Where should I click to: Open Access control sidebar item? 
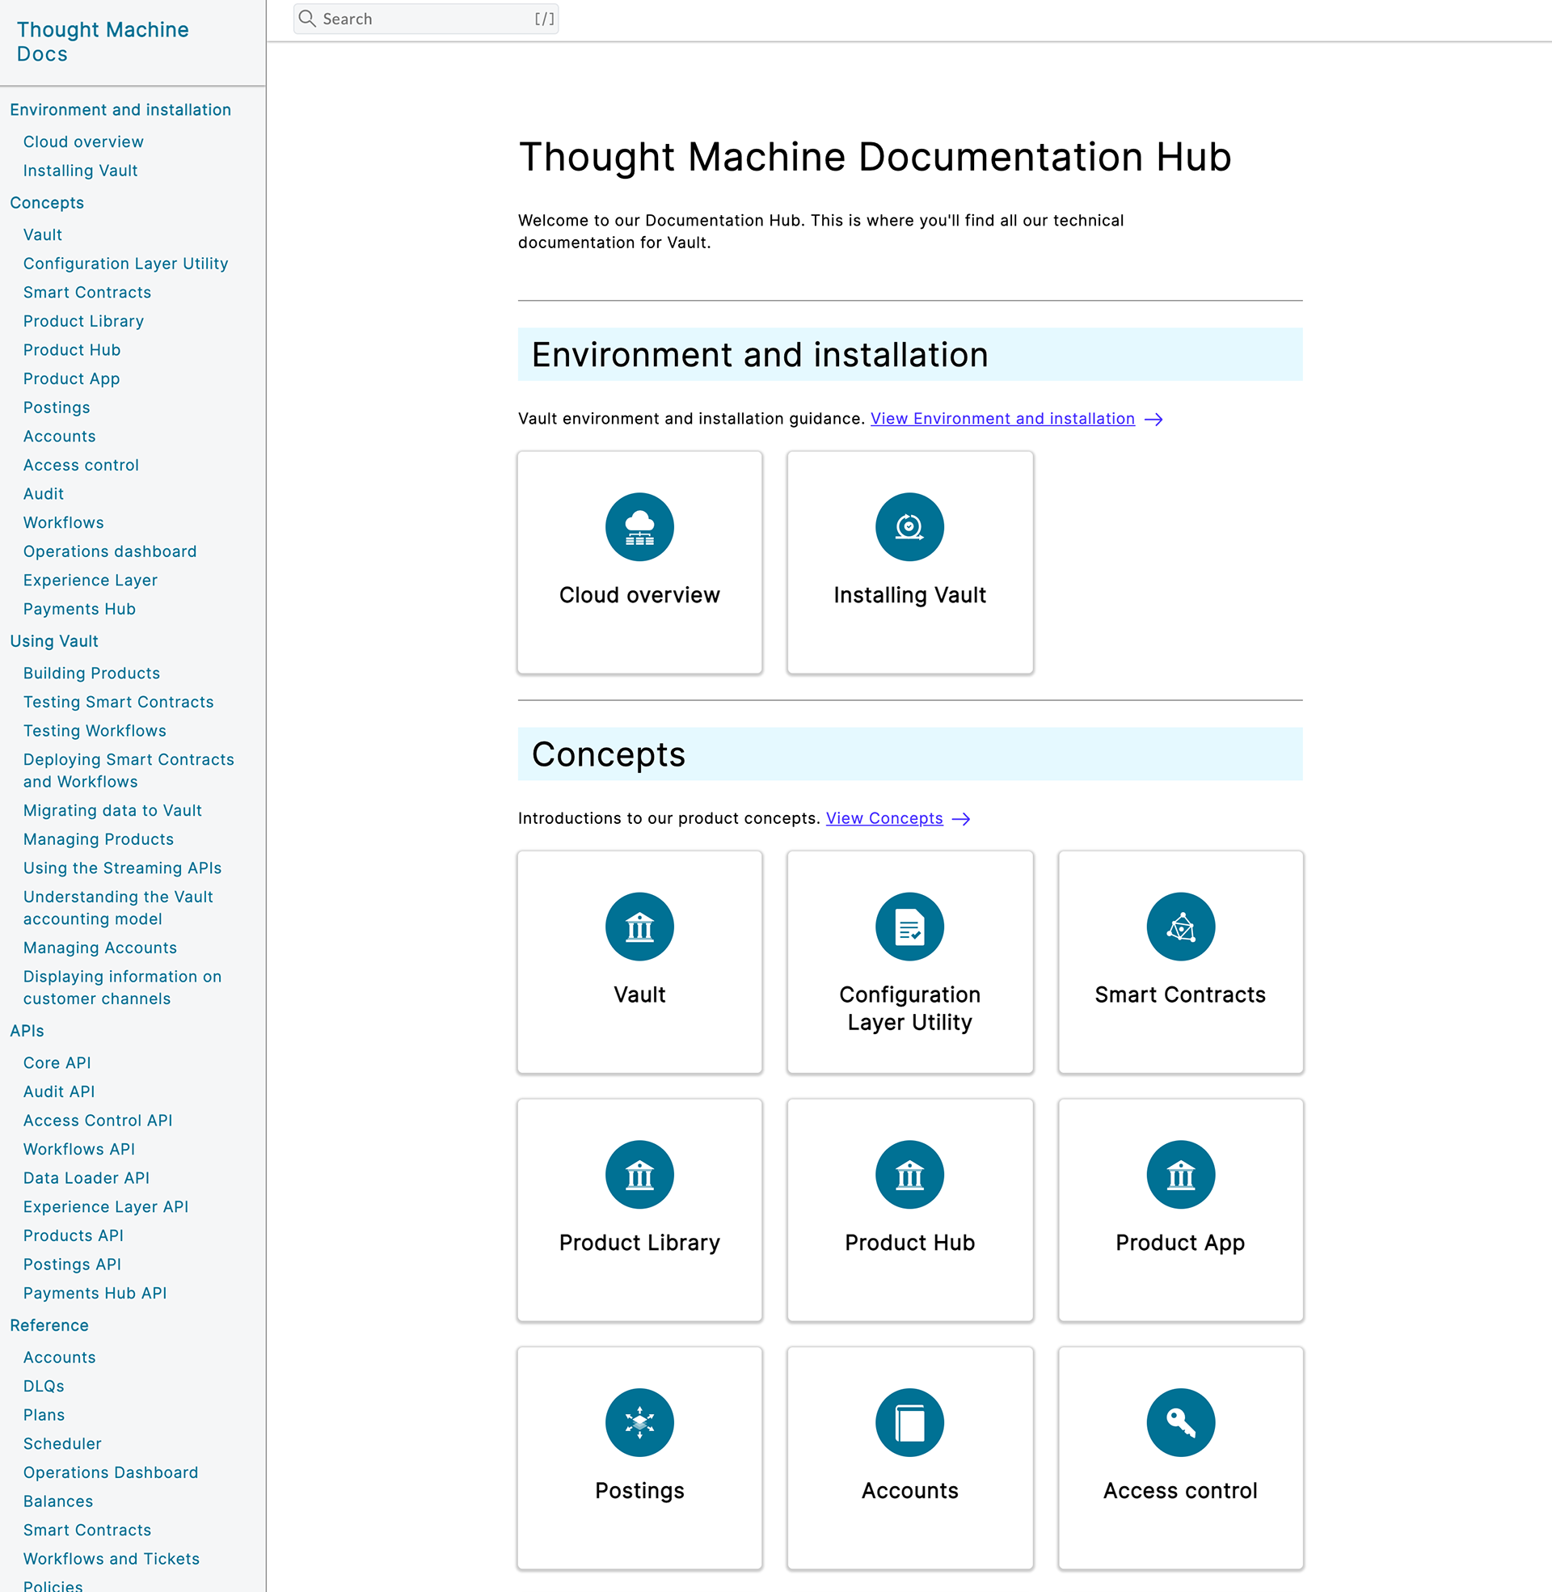click(81, 466)
